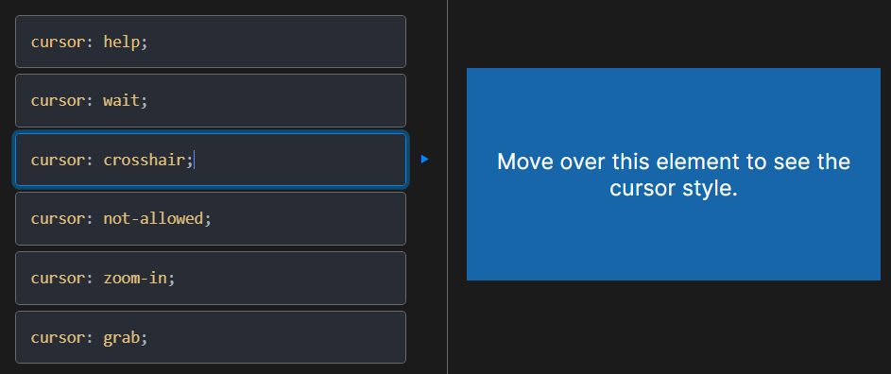This screenshot has width=891, height=374.
Task: Click the blue example output box
Action: coord(674,174)
